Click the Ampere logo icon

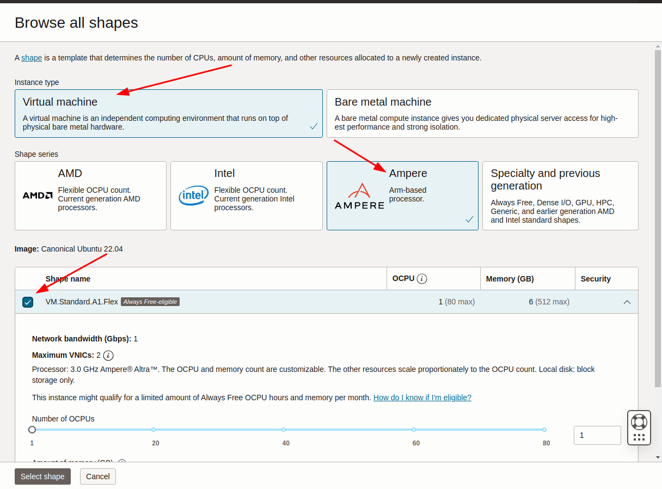coord(359,197)
